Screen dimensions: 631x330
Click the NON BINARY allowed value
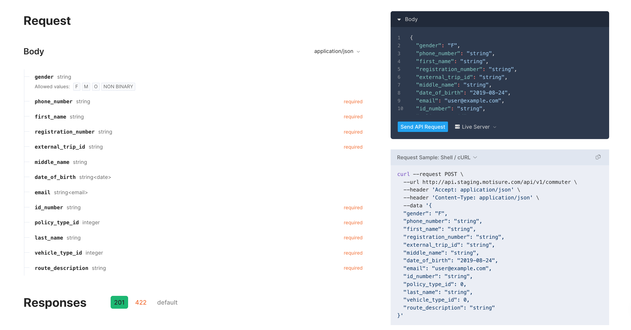point(118,87)
